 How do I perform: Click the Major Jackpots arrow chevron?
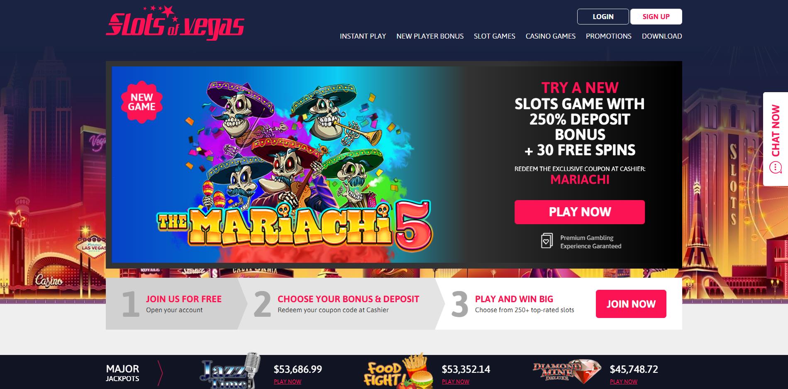click(x=160, y=373)
